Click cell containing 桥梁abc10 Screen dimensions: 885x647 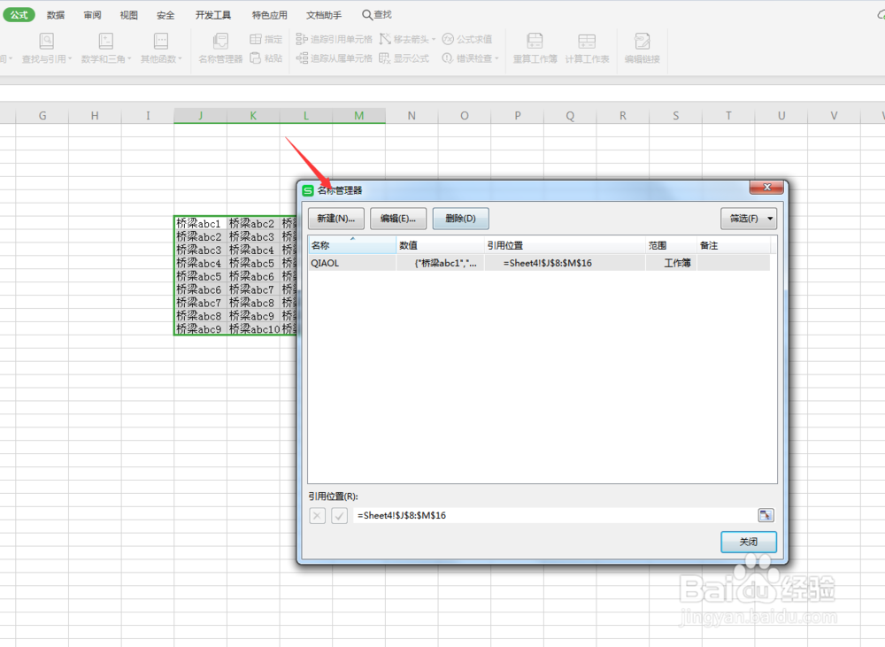click(253, 329)
